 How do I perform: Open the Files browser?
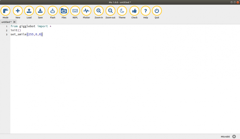[x=64, y=11]
